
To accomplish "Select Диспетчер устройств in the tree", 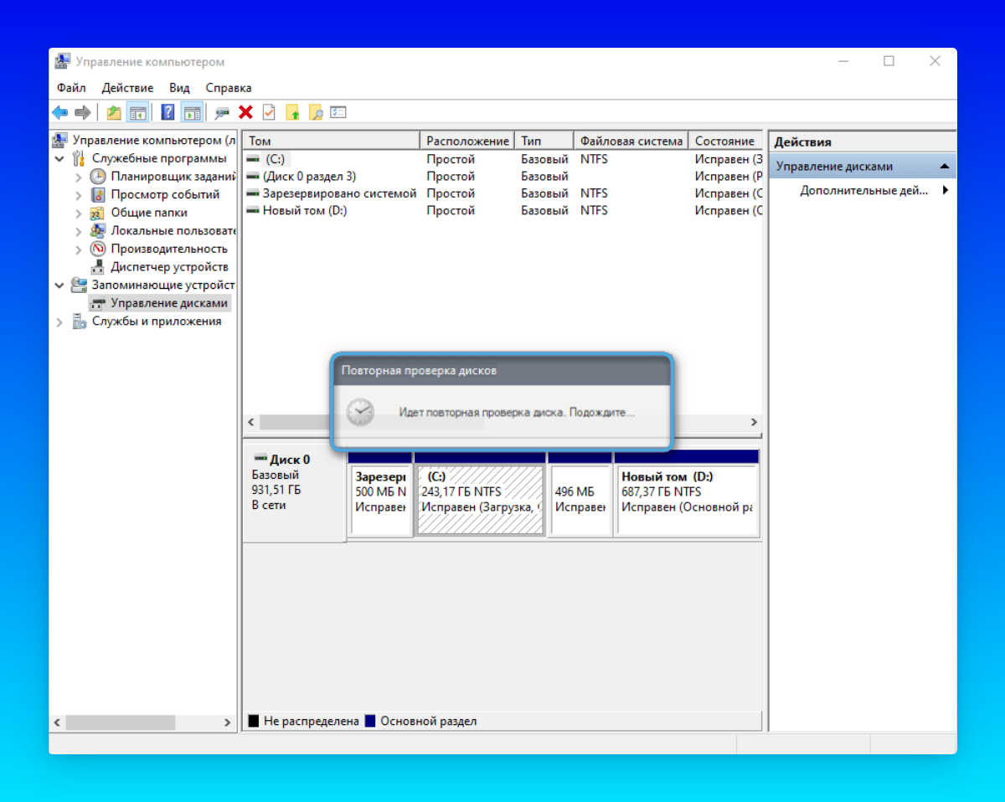I will [169, 267].
